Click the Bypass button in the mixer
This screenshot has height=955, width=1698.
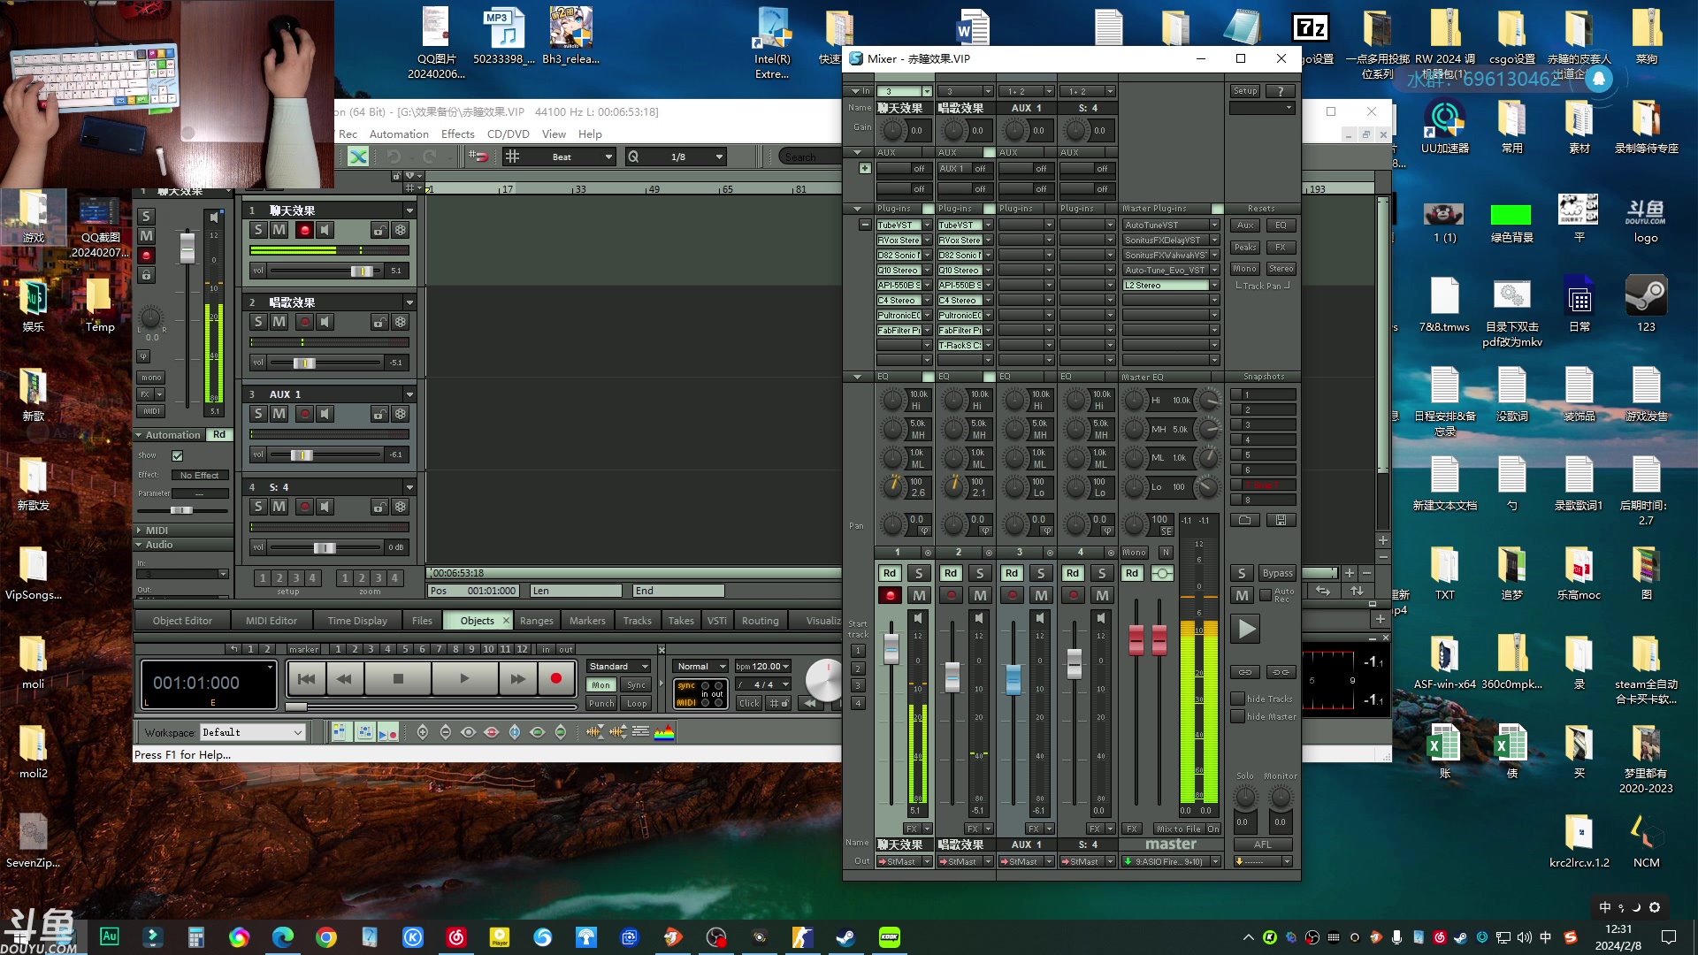(x=1277, y=573)
